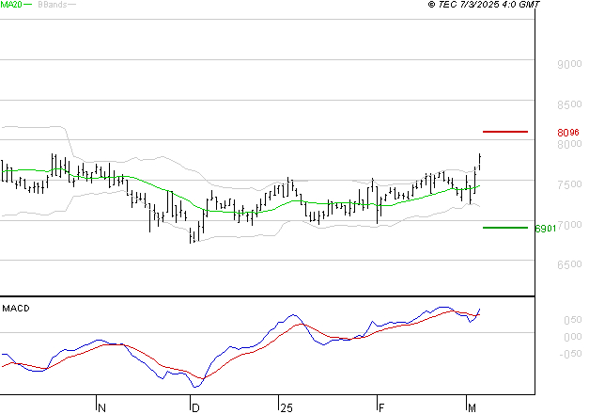
Task: Click the N month marker on time axis
Action: tap(101, 408)
